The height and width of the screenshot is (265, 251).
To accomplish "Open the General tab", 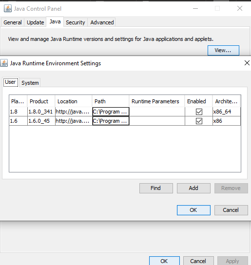I will click(x=13, y=22).
